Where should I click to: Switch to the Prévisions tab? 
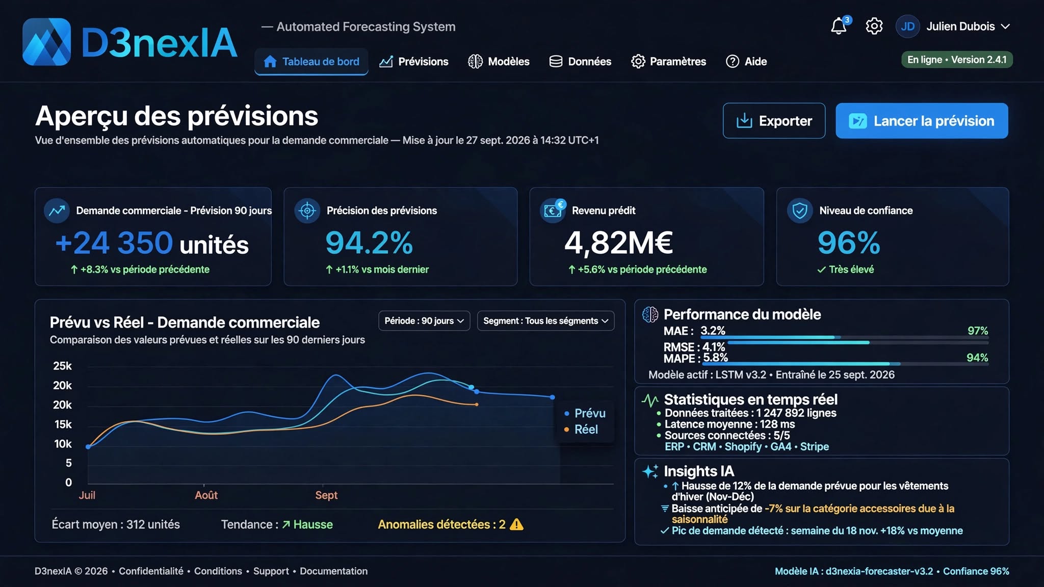413,62
